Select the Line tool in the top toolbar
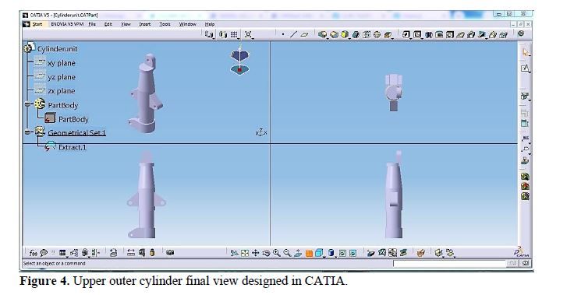 [293, 34]
